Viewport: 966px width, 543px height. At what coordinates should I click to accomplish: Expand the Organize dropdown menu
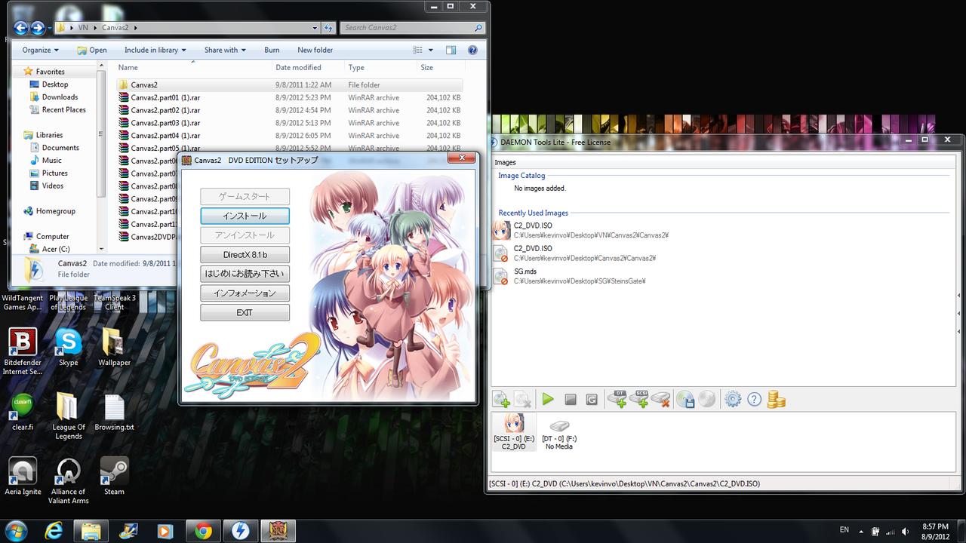coord(40,50)
